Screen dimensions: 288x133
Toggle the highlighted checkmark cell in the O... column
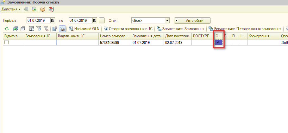219,42
